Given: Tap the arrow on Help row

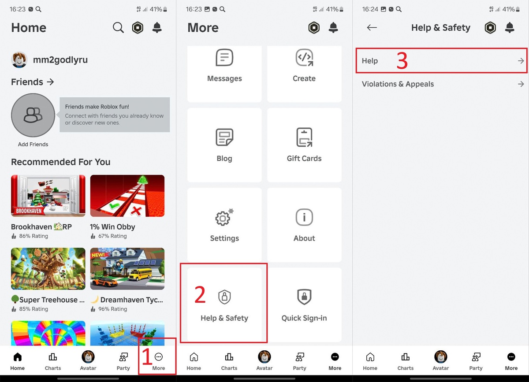Looking at the screenshot, I should click(x=521, y=61).
